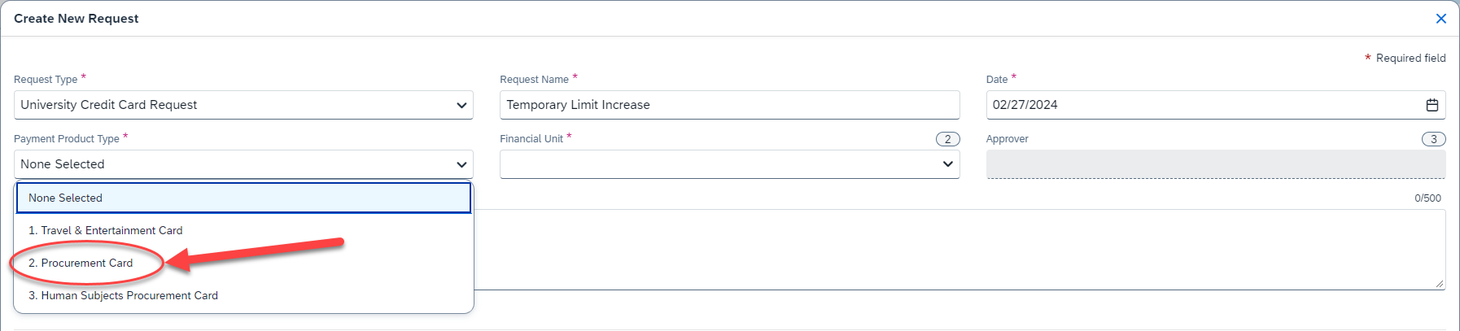Image resolution: width=1460 pixels, height=331 pixels.
Task: Close the Create New Request dialog
Action: 1440,19
